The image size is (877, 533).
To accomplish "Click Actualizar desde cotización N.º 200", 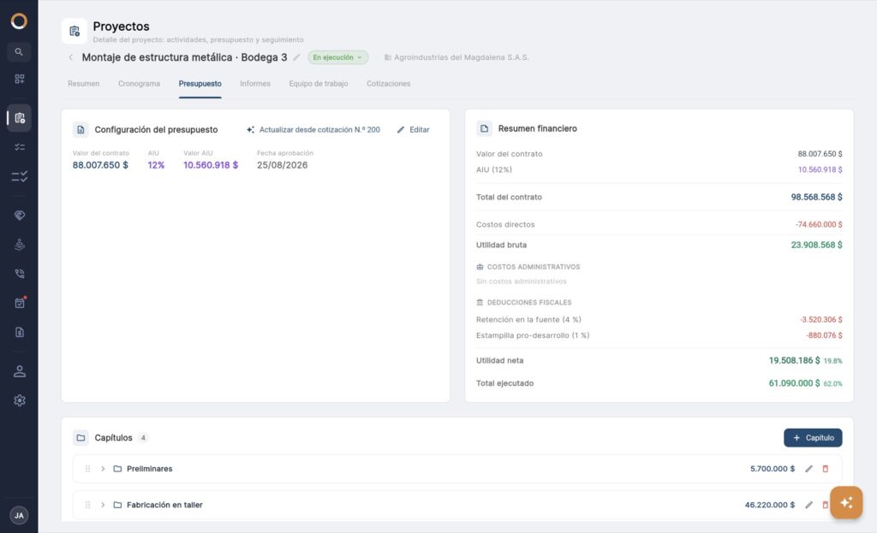I will (x=313, y=130).
